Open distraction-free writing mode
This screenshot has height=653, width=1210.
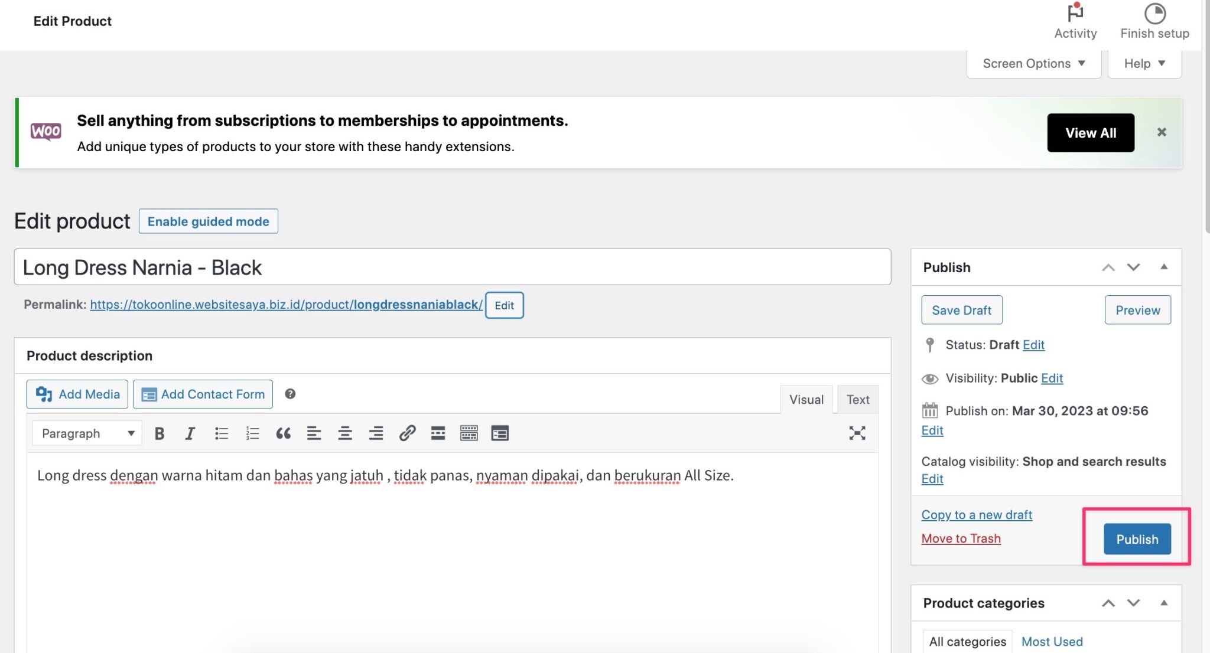click(858, 433)
